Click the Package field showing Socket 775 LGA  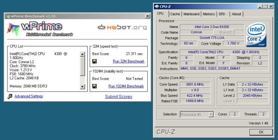tap(212, 38)
